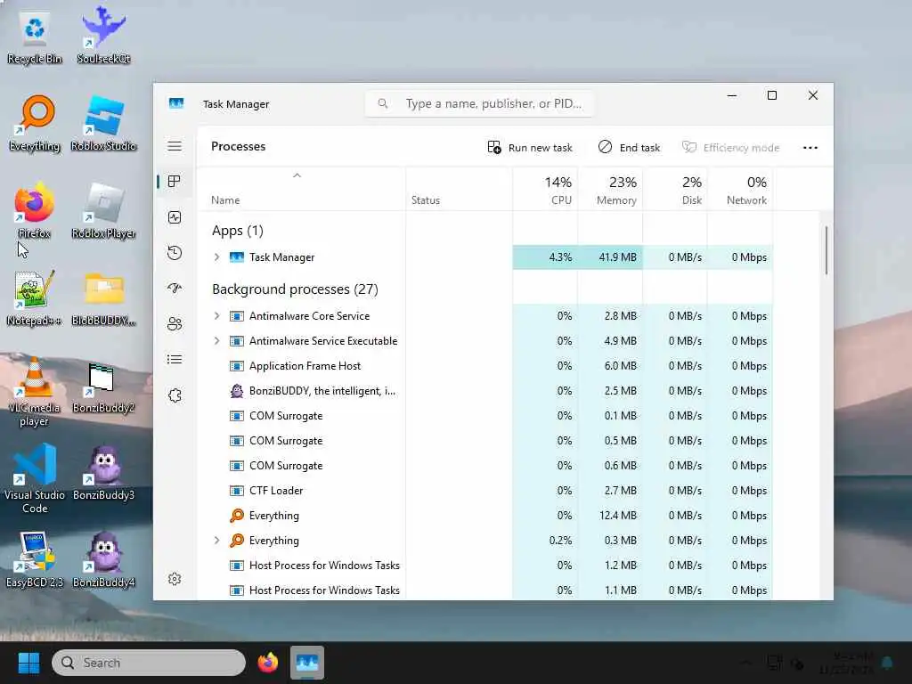This screenshot has height=684, width=912.
Task: Sort processes by Disk column
Action: (x=675, y=189)
